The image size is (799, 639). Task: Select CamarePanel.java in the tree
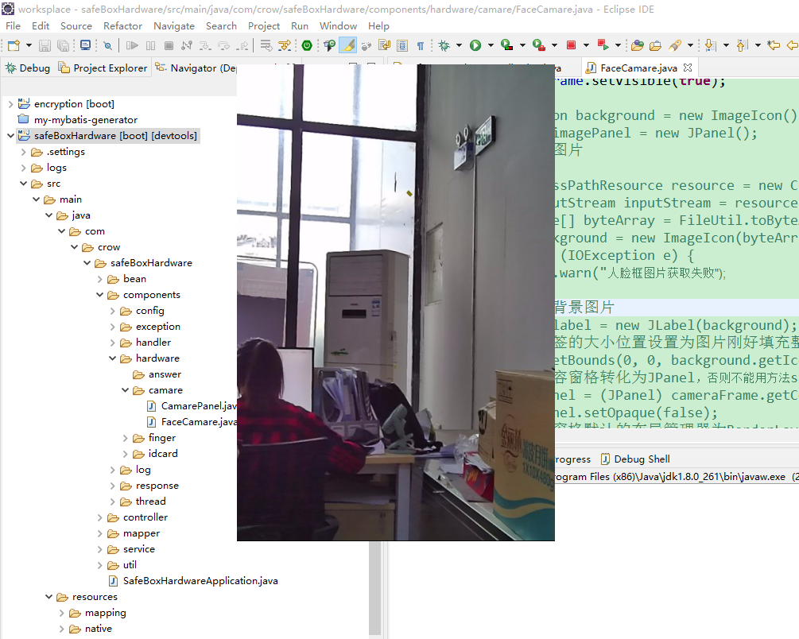pyautogui.click(x=191, y=406)
